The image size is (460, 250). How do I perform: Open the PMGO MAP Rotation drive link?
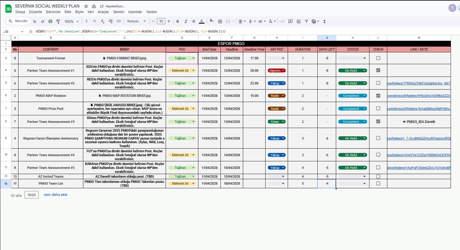point(419,96)
